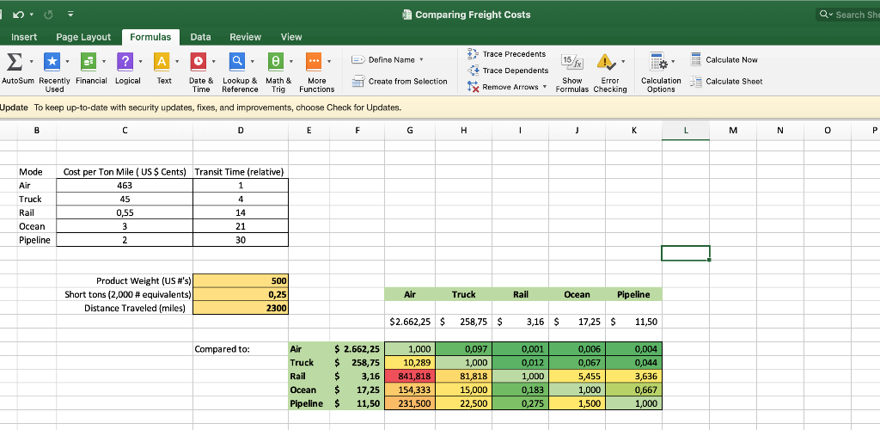The width and height of the screenshot is (880, 430).
Task: Open Lookup & Reference functions icon
Action: (x=237, y=60)
